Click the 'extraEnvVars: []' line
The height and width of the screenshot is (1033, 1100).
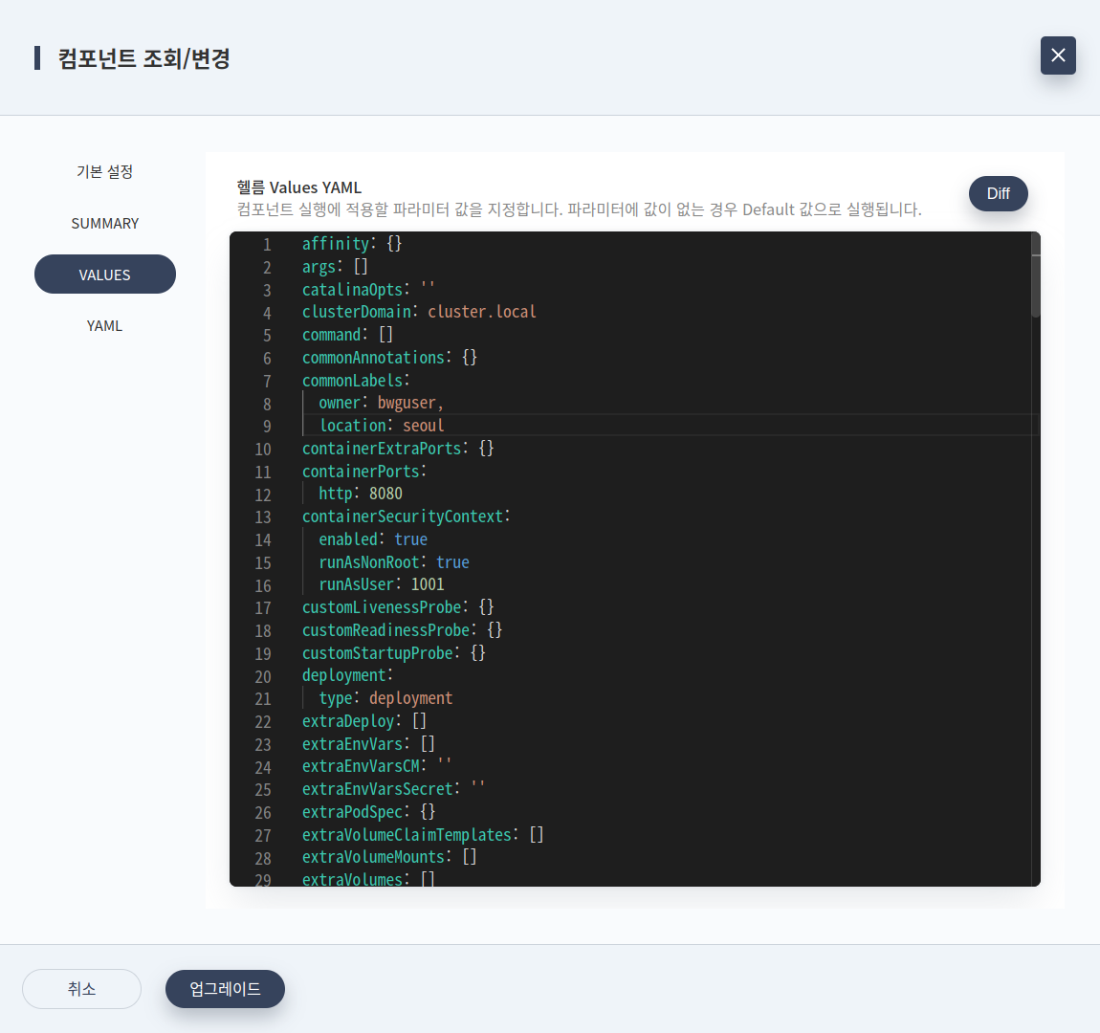coord(368,743)
